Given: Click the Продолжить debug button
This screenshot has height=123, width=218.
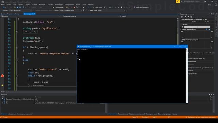Looking at the screenshot, I should pyautogui.click(x=58, y=8).
